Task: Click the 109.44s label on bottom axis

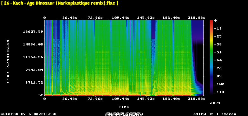Action: point(121,99)
